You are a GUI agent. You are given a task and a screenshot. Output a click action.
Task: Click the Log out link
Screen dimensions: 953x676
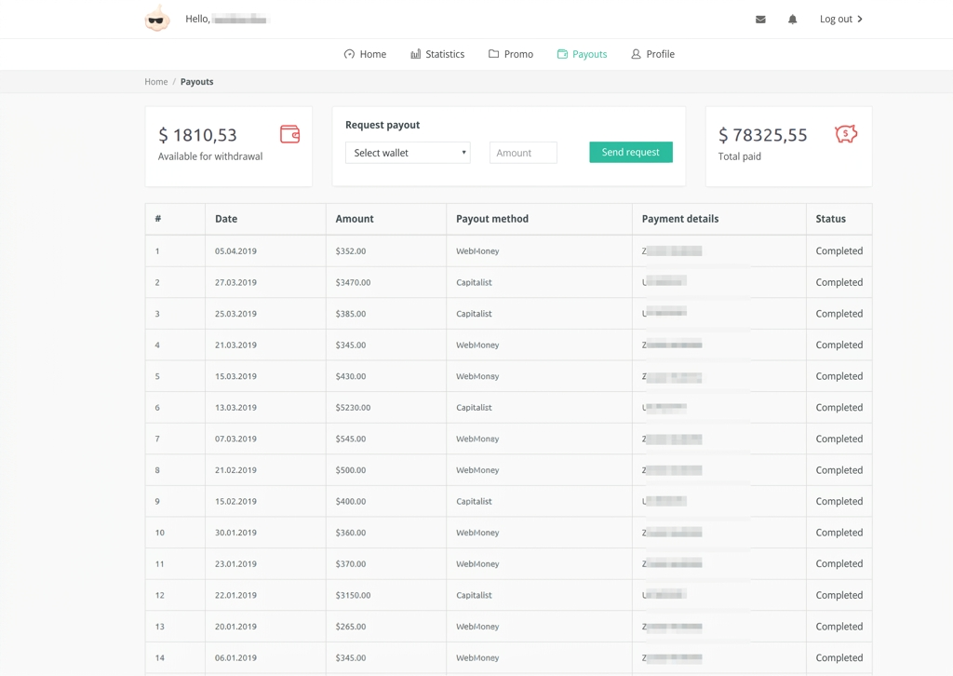pos(841,19)
